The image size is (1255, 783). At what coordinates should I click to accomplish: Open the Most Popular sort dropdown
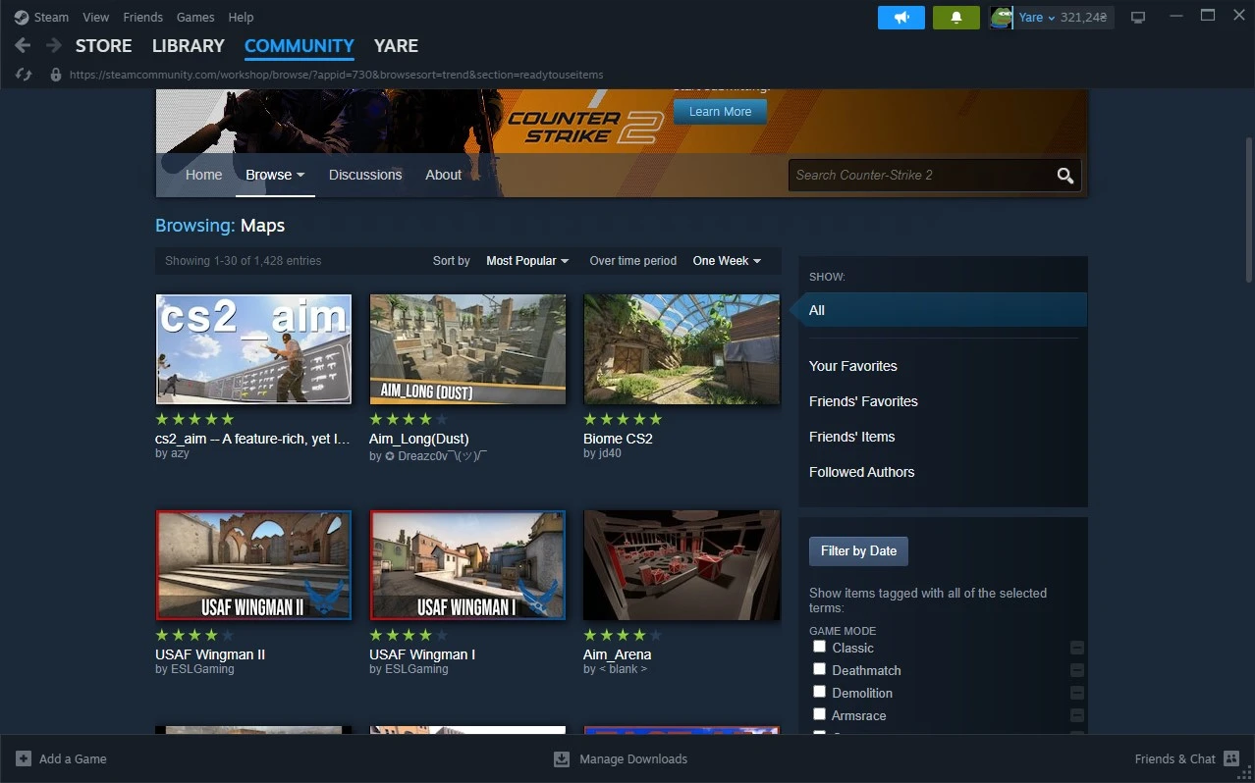527,261
